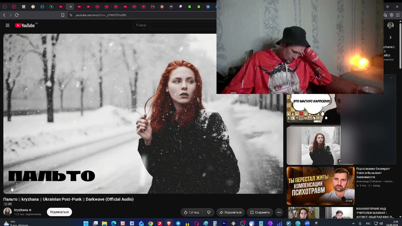Open Microsoft Word from the taskbar
402x226 pixels.
click(x=132, y=223)
